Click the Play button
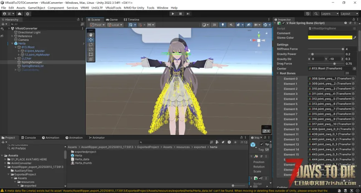The height and width of the screenshot is (193, 361). point(173,14)
